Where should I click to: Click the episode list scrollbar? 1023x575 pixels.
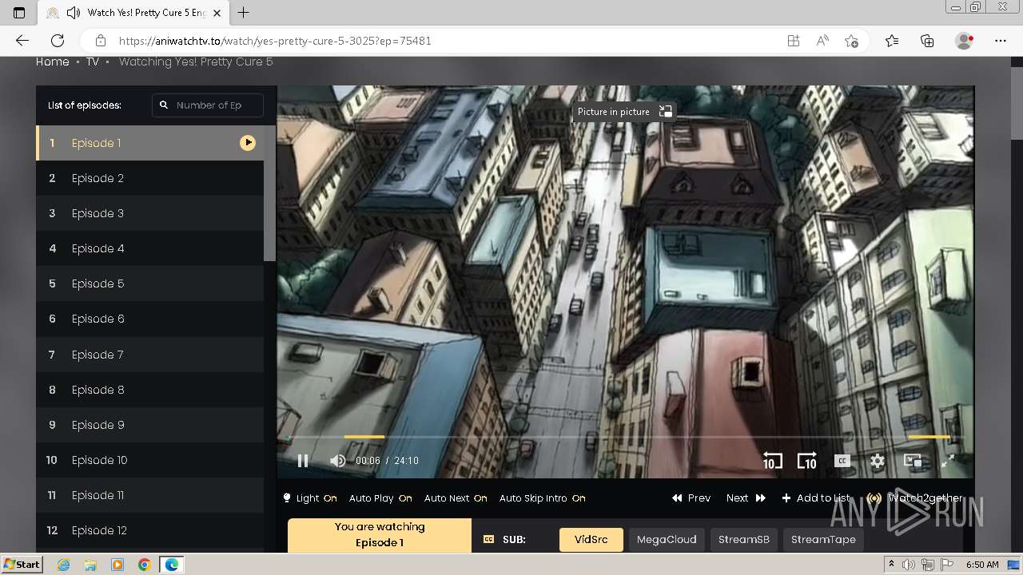tap(269, 193)
